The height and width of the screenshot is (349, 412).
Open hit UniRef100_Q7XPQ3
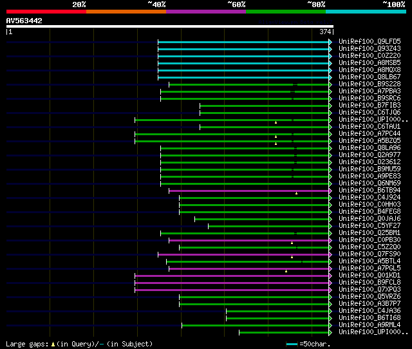(370, 290)
